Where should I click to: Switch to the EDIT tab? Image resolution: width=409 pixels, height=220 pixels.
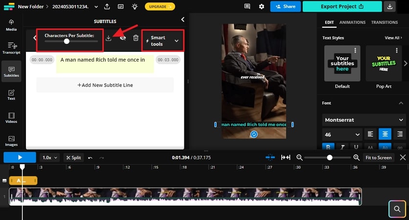[329, 22]
